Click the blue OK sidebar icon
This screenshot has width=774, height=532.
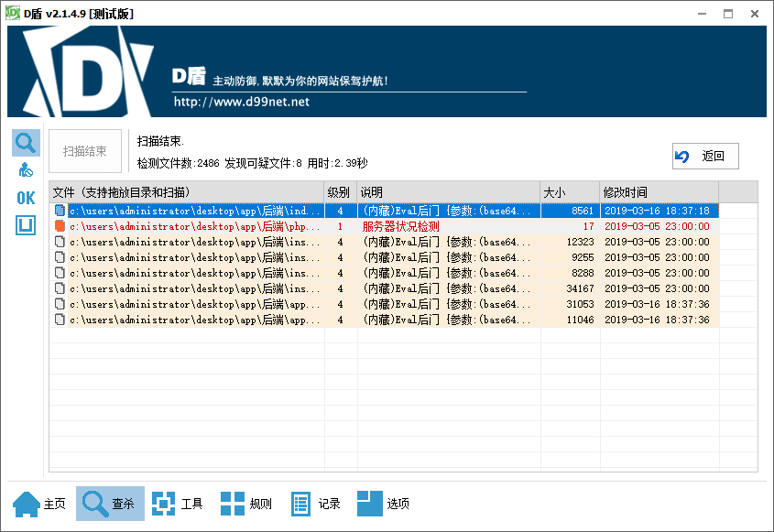pyautogui.click(x=26, y=198)
